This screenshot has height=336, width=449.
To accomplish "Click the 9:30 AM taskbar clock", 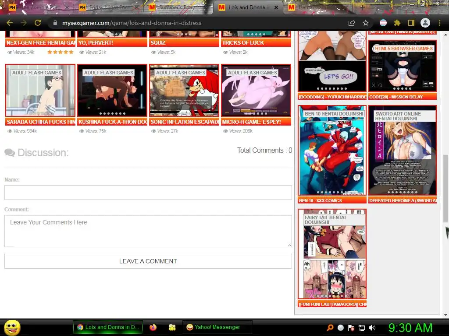I will 410,328.
